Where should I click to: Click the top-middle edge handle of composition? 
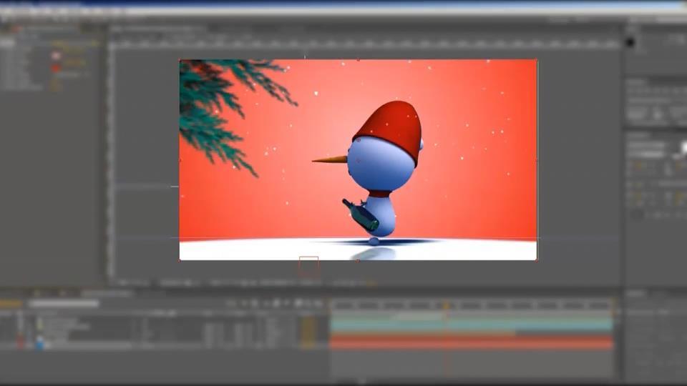point(359,60)
